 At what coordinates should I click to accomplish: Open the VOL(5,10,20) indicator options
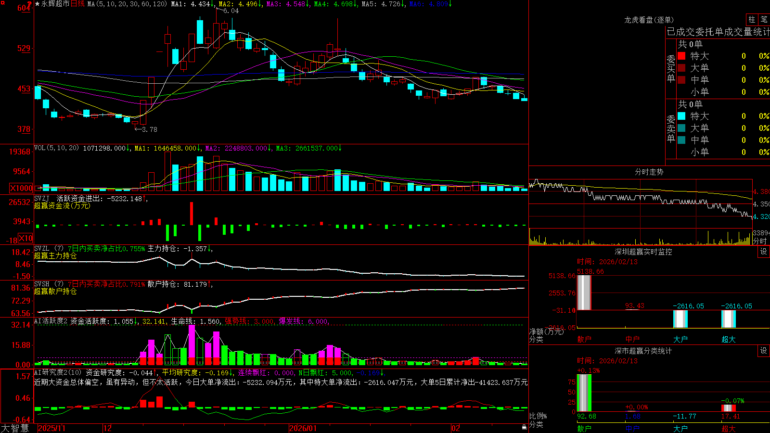click(56, 148)
